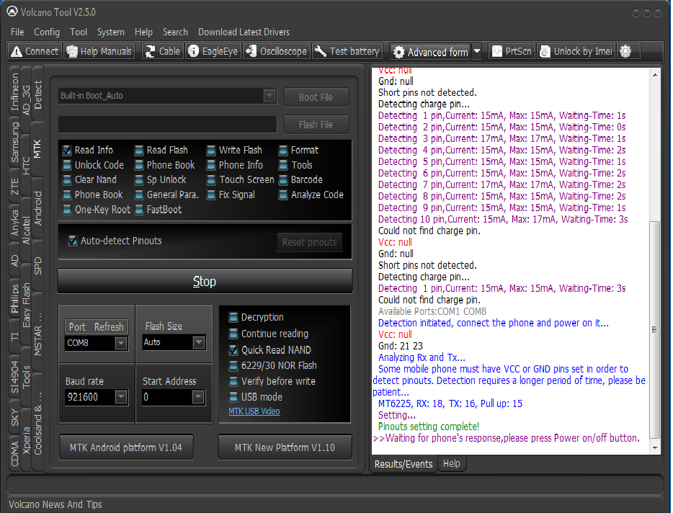Switch to the Android side tab
Screen dimensions: 673x513
coord(37,209)
